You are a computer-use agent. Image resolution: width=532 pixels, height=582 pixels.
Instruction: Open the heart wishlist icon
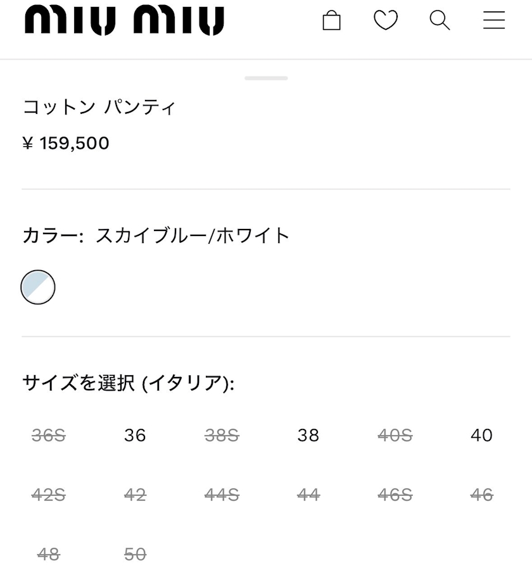tap(386, 20)
